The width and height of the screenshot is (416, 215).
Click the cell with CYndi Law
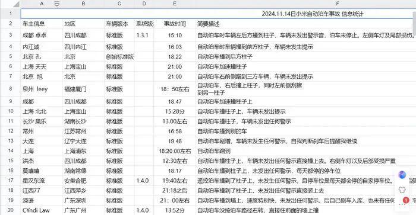pos(42,210)
